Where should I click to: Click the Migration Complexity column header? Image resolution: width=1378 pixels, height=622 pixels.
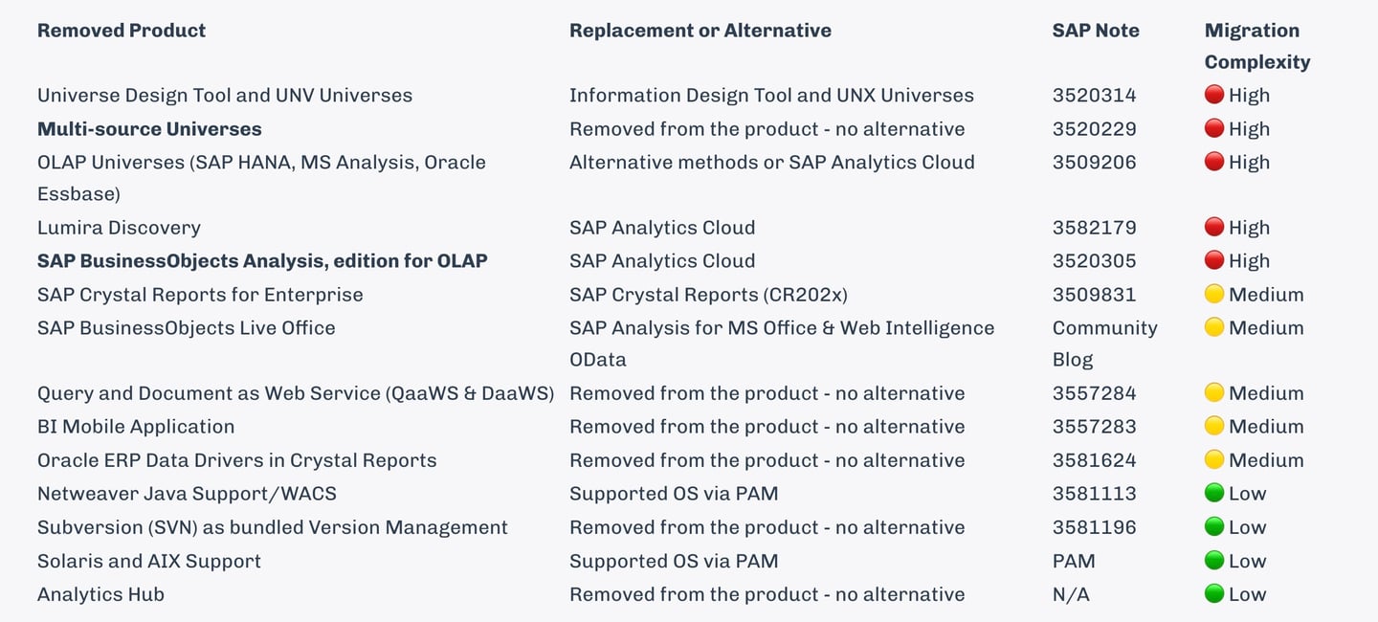tap(1256, 46)
